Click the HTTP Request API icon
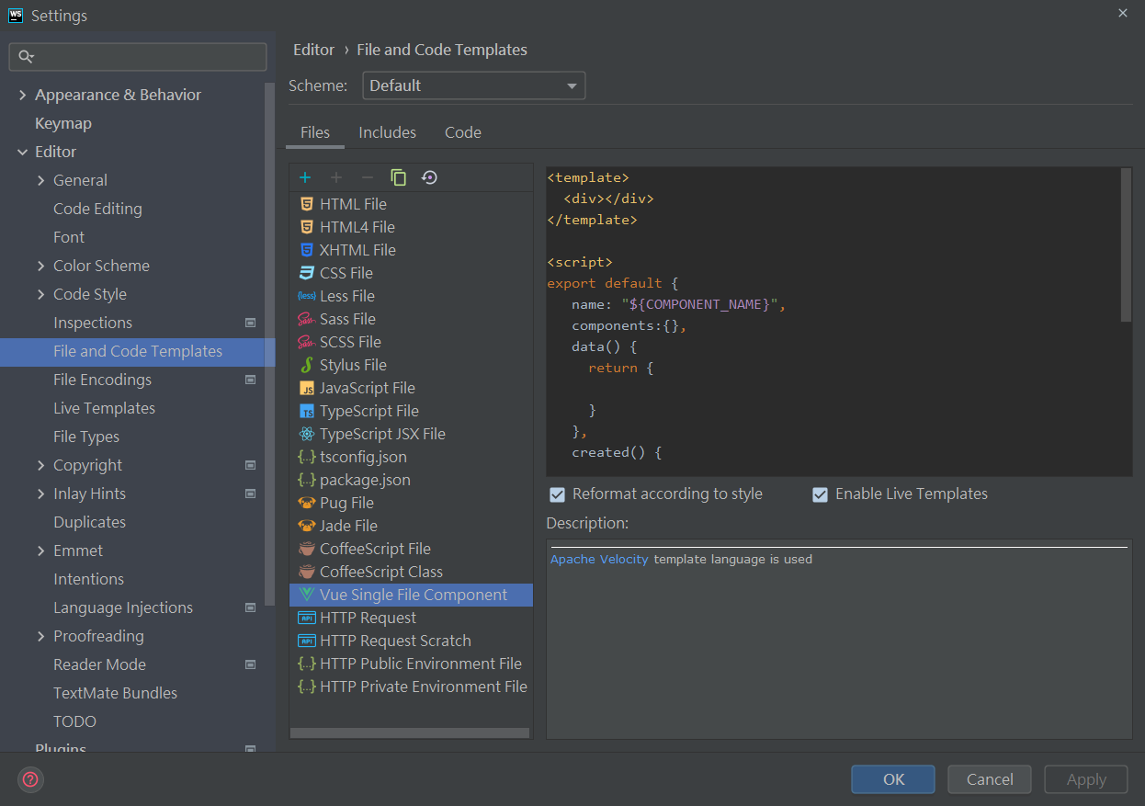Screen dimensions: 1145x806 click(307, 618)
